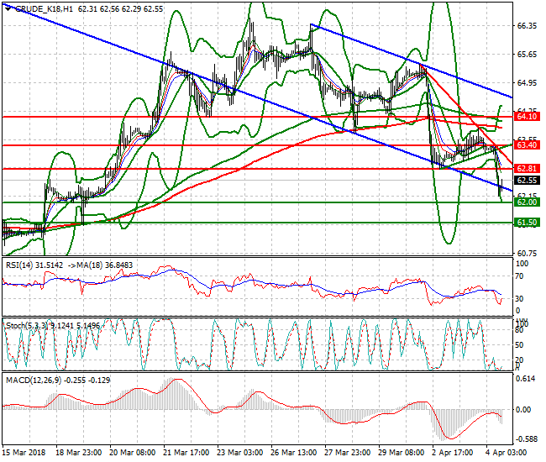Screen dimensions: 546x462
Task: Click the 29 Mar 08:00 time label
Action: (x=402, y=453)
